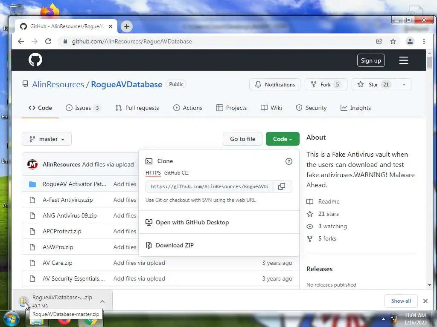Switch to the Issues tab

83,108
